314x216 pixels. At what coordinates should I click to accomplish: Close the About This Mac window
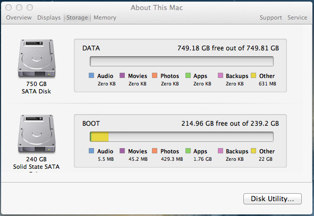click(9, 7)
